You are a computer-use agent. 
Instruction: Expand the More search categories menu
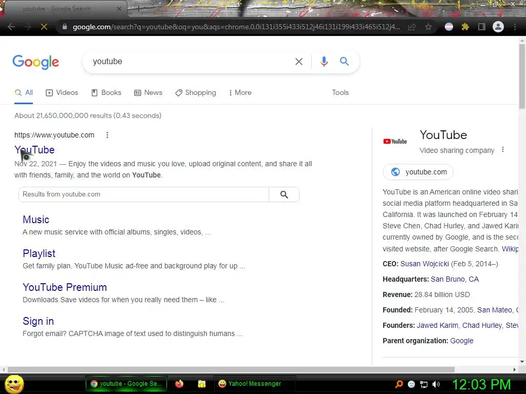240,93
